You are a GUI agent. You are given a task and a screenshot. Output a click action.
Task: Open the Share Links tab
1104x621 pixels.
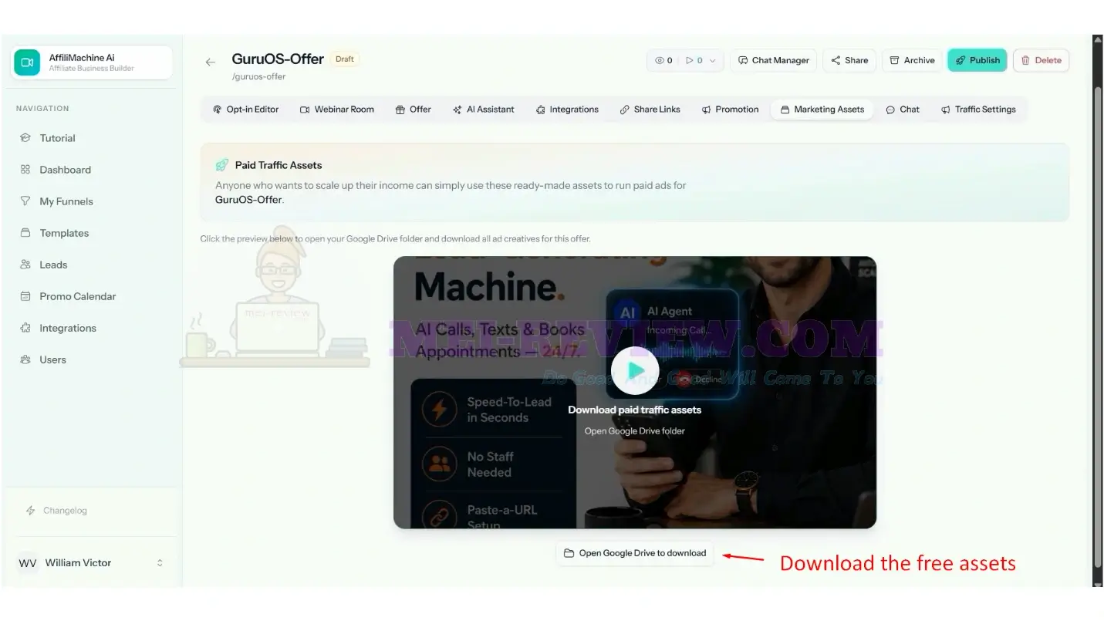click(x=650, y=110)
